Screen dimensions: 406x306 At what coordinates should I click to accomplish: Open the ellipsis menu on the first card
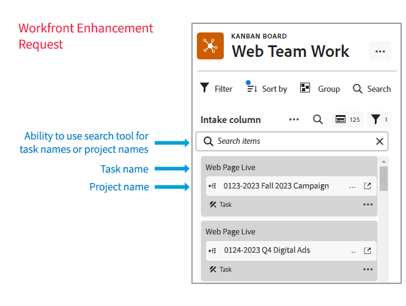[x=367, y=204]
